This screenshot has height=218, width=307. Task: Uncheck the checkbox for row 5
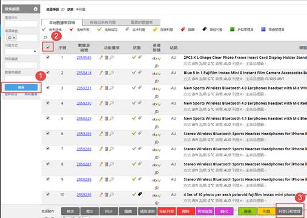(48, 118)
